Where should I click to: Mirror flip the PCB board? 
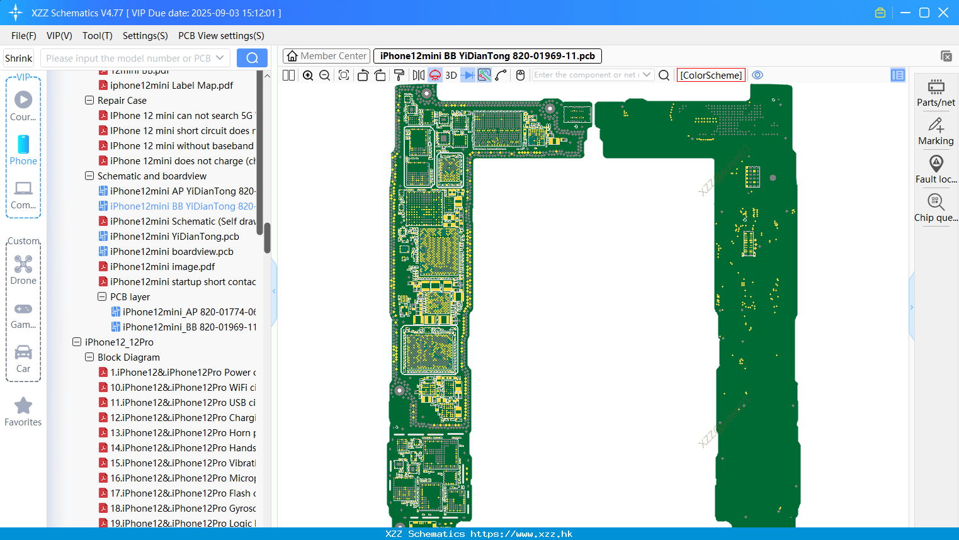tap(419, 75)
